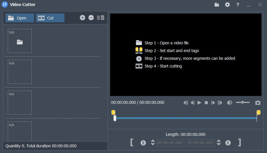267x153 pixels.
Task: Stop video playback
Action: (206, 103)
